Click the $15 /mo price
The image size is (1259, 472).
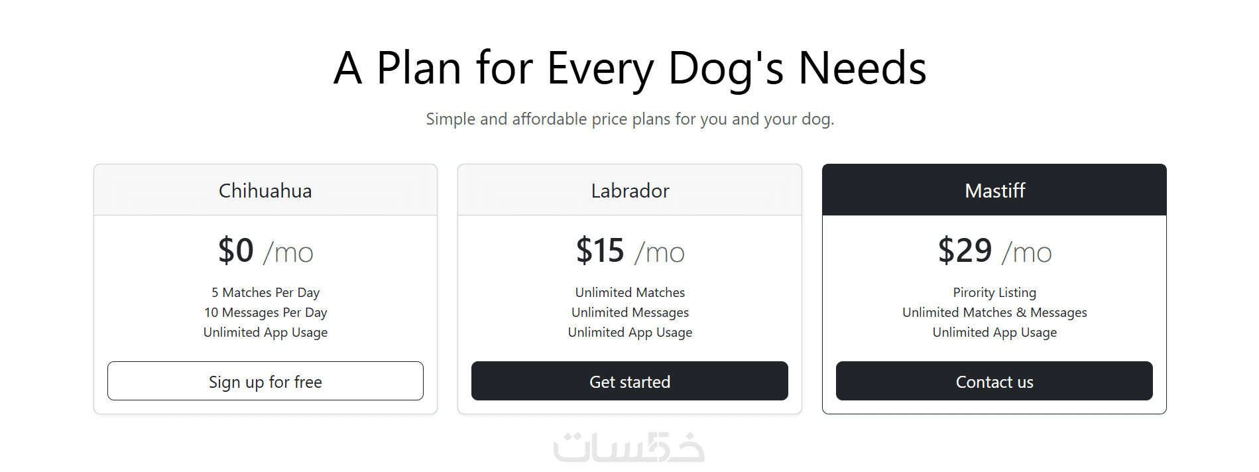630,251
